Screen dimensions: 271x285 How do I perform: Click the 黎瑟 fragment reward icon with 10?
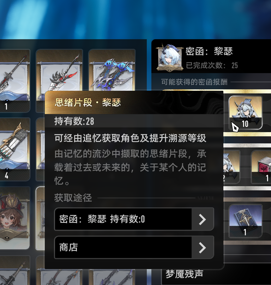pos(245,113)
